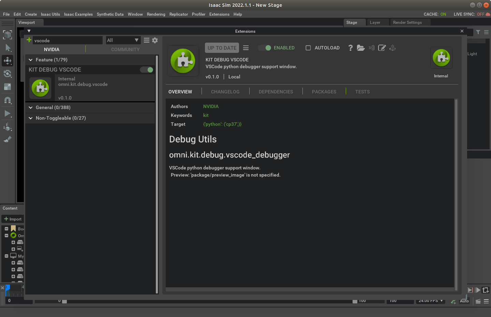
Task: Open the Synthetic Data menu
Action: click(110, 14)
